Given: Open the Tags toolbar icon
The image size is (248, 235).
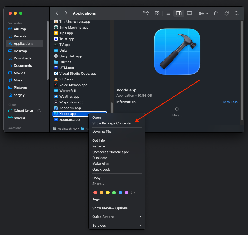Looking at the screenshot, I should (226, 13).
